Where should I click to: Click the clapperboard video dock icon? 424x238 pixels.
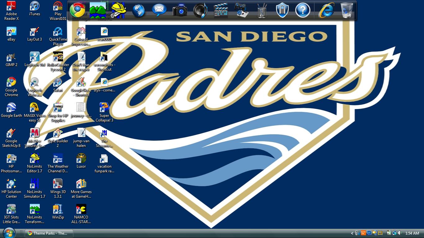click(221, 10)
